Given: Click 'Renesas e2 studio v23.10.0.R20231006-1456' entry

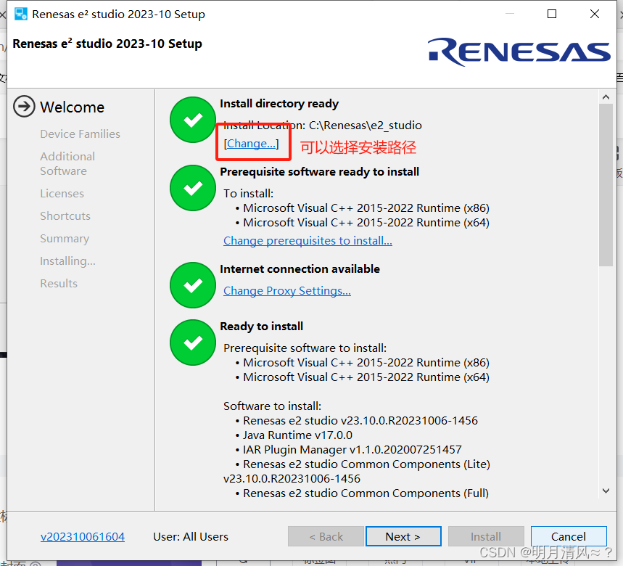Looking at the screenshot, I should pyautogui.click(x=360, y=421).
